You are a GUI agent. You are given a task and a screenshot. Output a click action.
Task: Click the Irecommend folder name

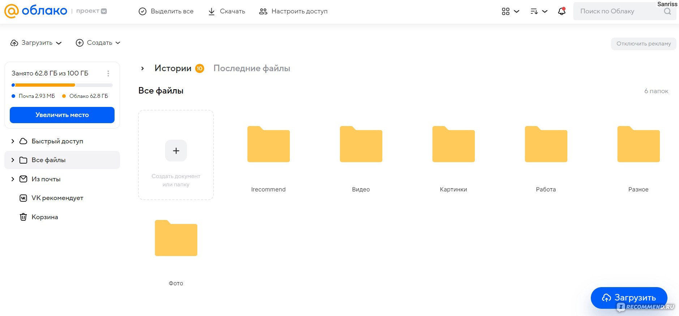(x=268, y=189)
